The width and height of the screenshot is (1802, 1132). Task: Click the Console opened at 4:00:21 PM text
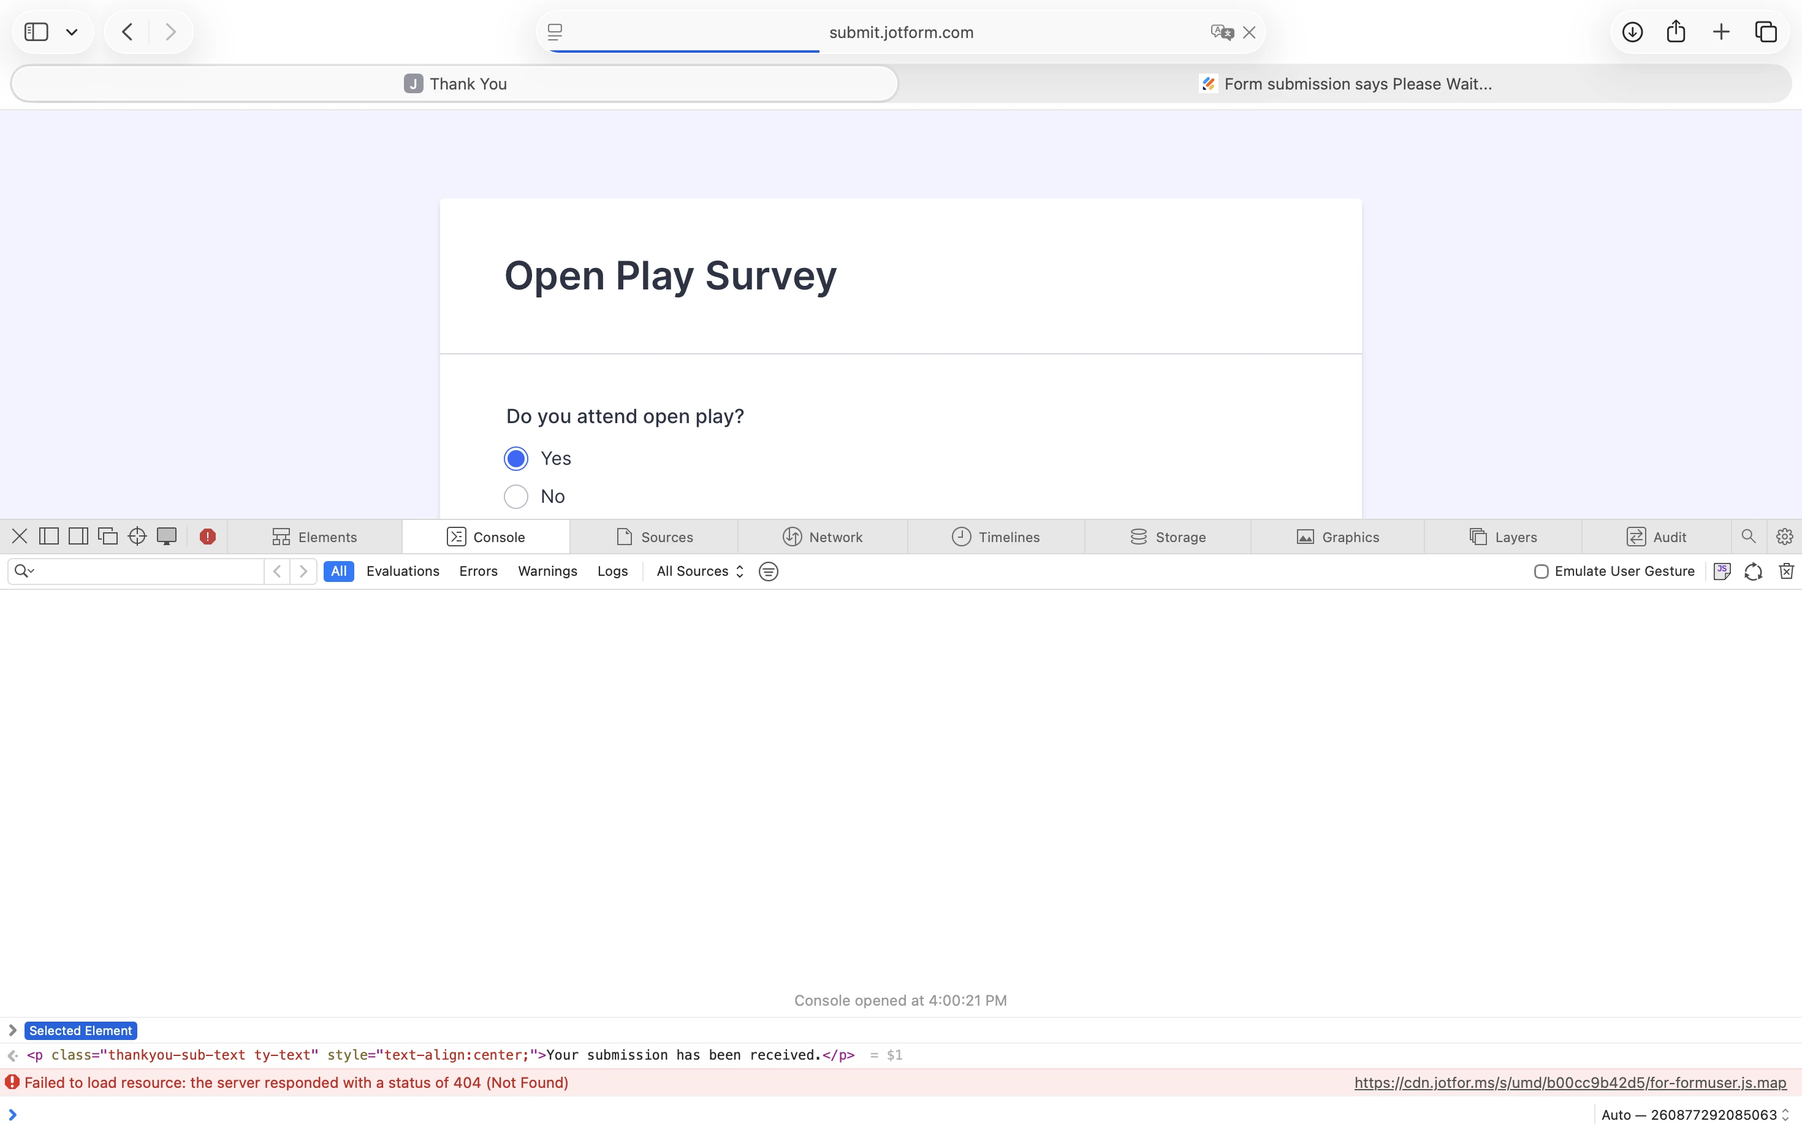point(900,1000)
